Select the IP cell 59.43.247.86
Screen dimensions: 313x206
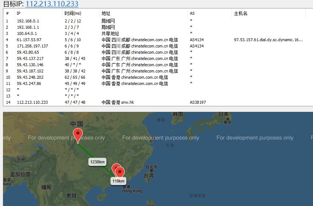tap(29, 84)
